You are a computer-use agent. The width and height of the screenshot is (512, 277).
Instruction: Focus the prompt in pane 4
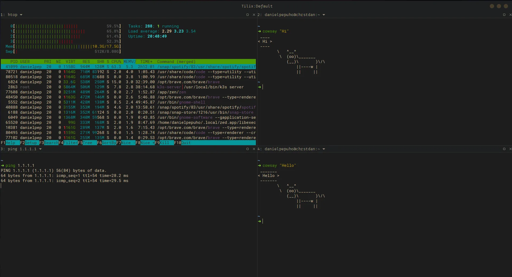coord(263,221)
